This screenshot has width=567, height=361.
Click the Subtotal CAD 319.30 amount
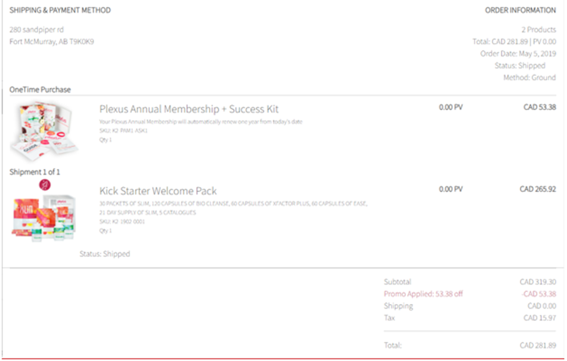point(538,282)
